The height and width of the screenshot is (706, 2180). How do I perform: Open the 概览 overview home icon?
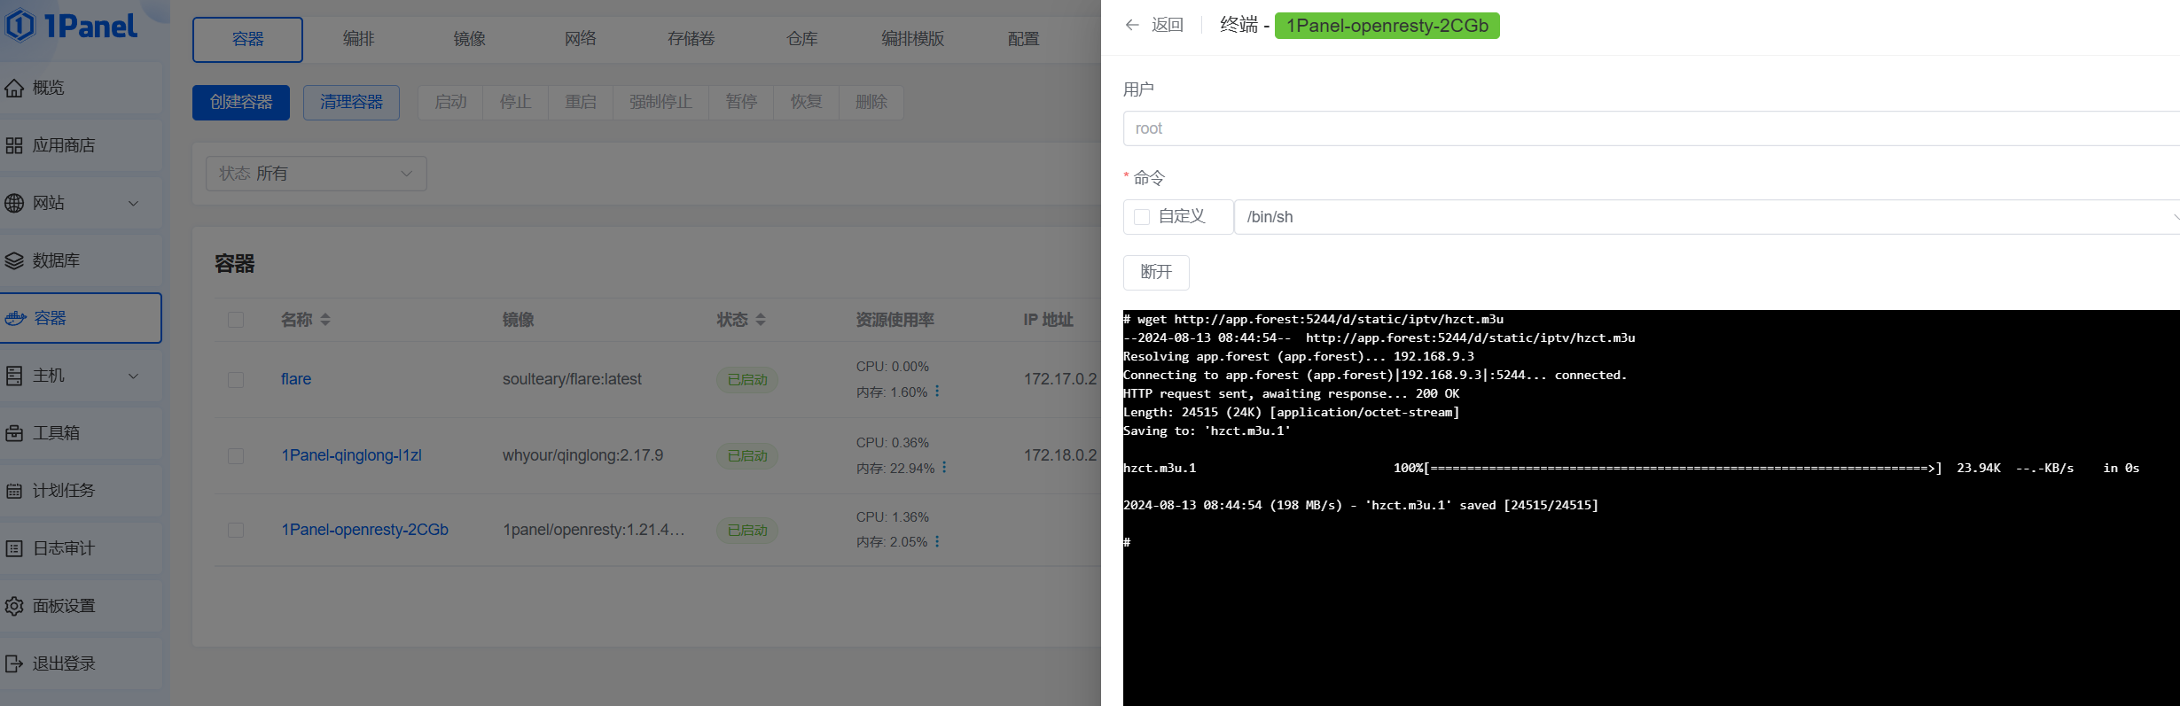[x=14, y=88]
